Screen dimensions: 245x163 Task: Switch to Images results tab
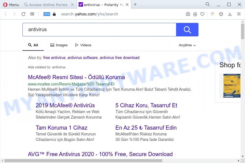59,45
